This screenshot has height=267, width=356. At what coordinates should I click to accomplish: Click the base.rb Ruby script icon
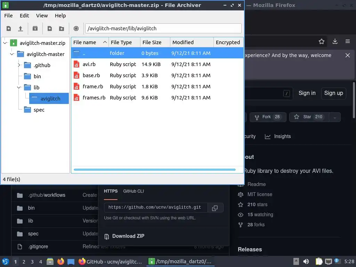76,75
